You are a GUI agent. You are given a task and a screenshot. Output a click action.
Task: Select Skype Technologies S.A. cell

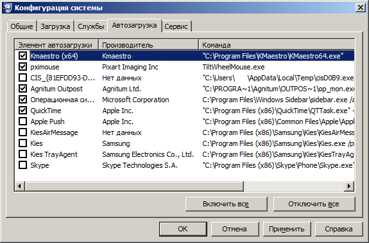click(x=140, y=165)
